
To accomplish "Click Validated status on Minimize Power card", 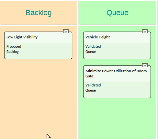I will (x=93, y=85).
